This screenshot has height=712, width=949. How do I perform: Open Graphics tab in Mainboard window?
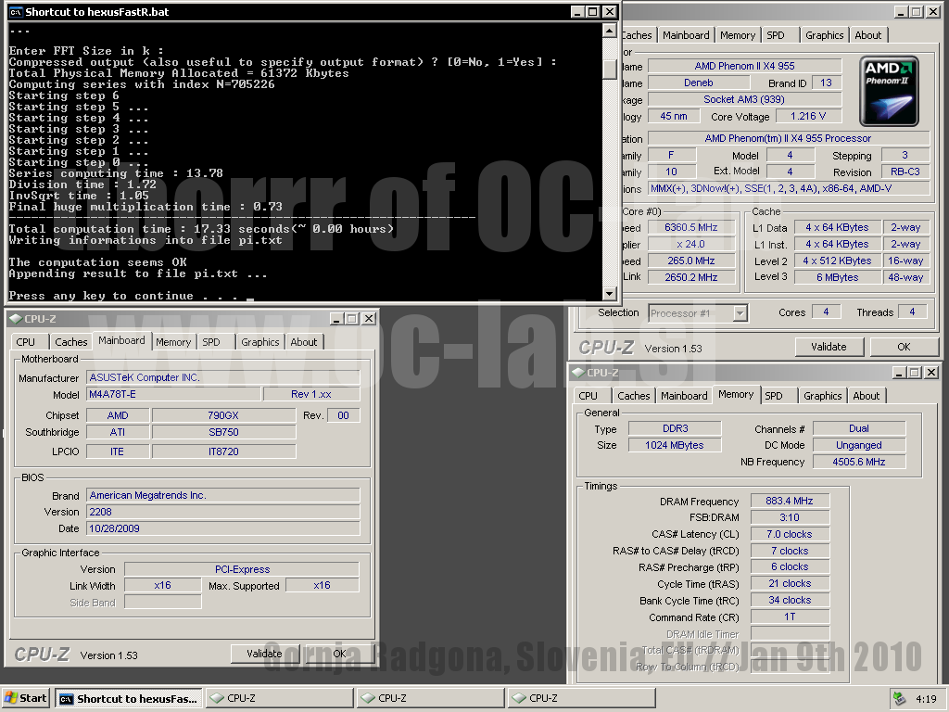(260, 342)
